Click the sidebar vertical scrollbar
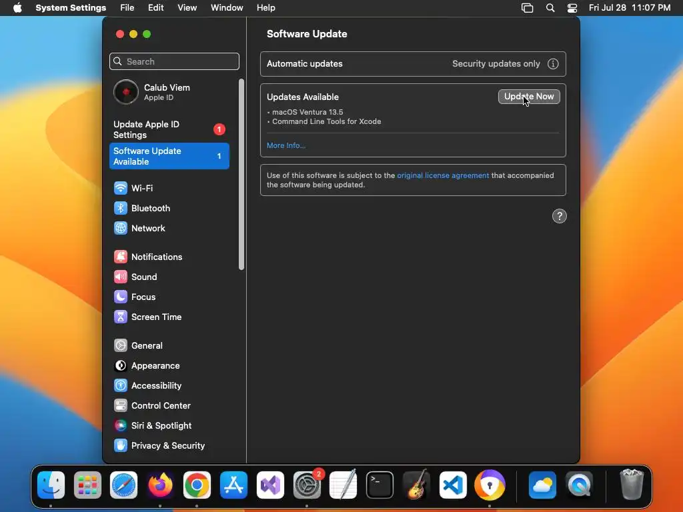 pyautogui.click(x=241, y=175)
